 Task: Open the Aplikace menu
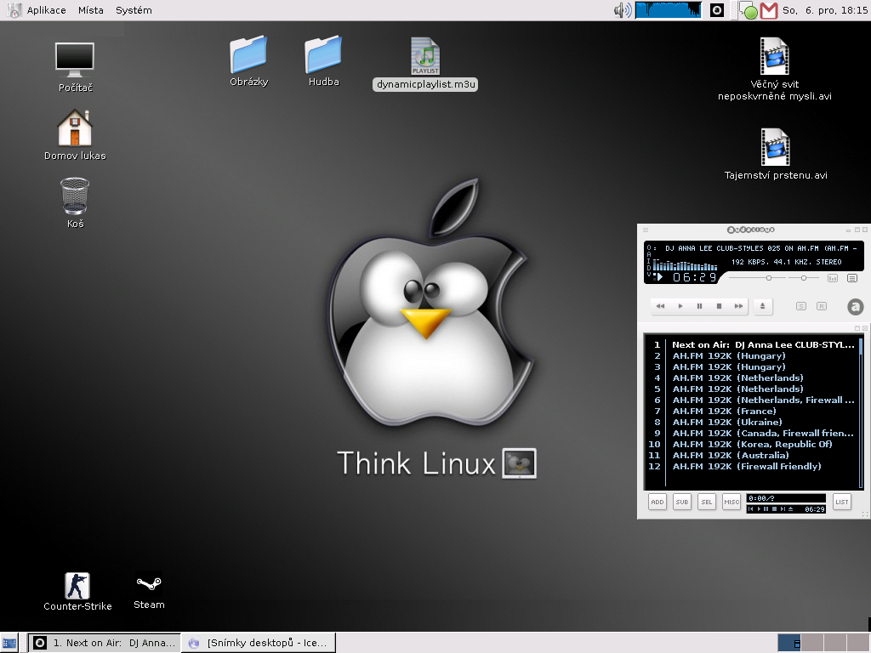[x=46, y=10]
